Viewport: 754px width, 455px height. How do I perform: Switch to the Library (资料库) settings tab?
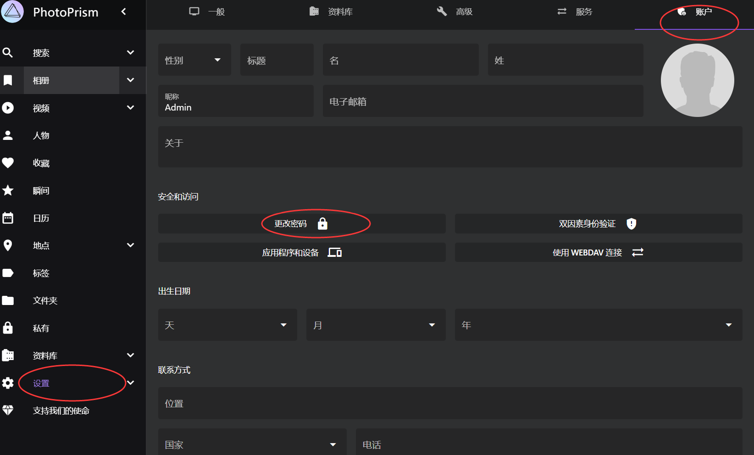point(331,11)
